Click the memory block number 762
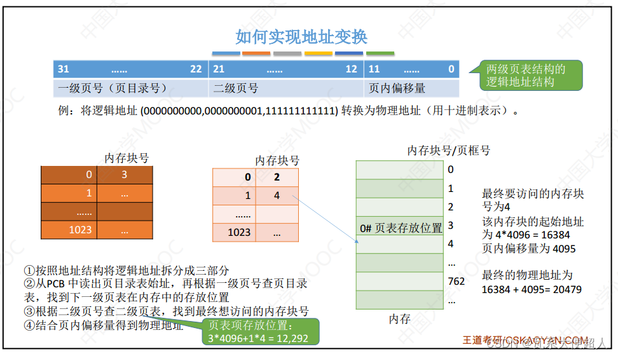The width and height of the screenshot is (618, 356). (457, 281)
